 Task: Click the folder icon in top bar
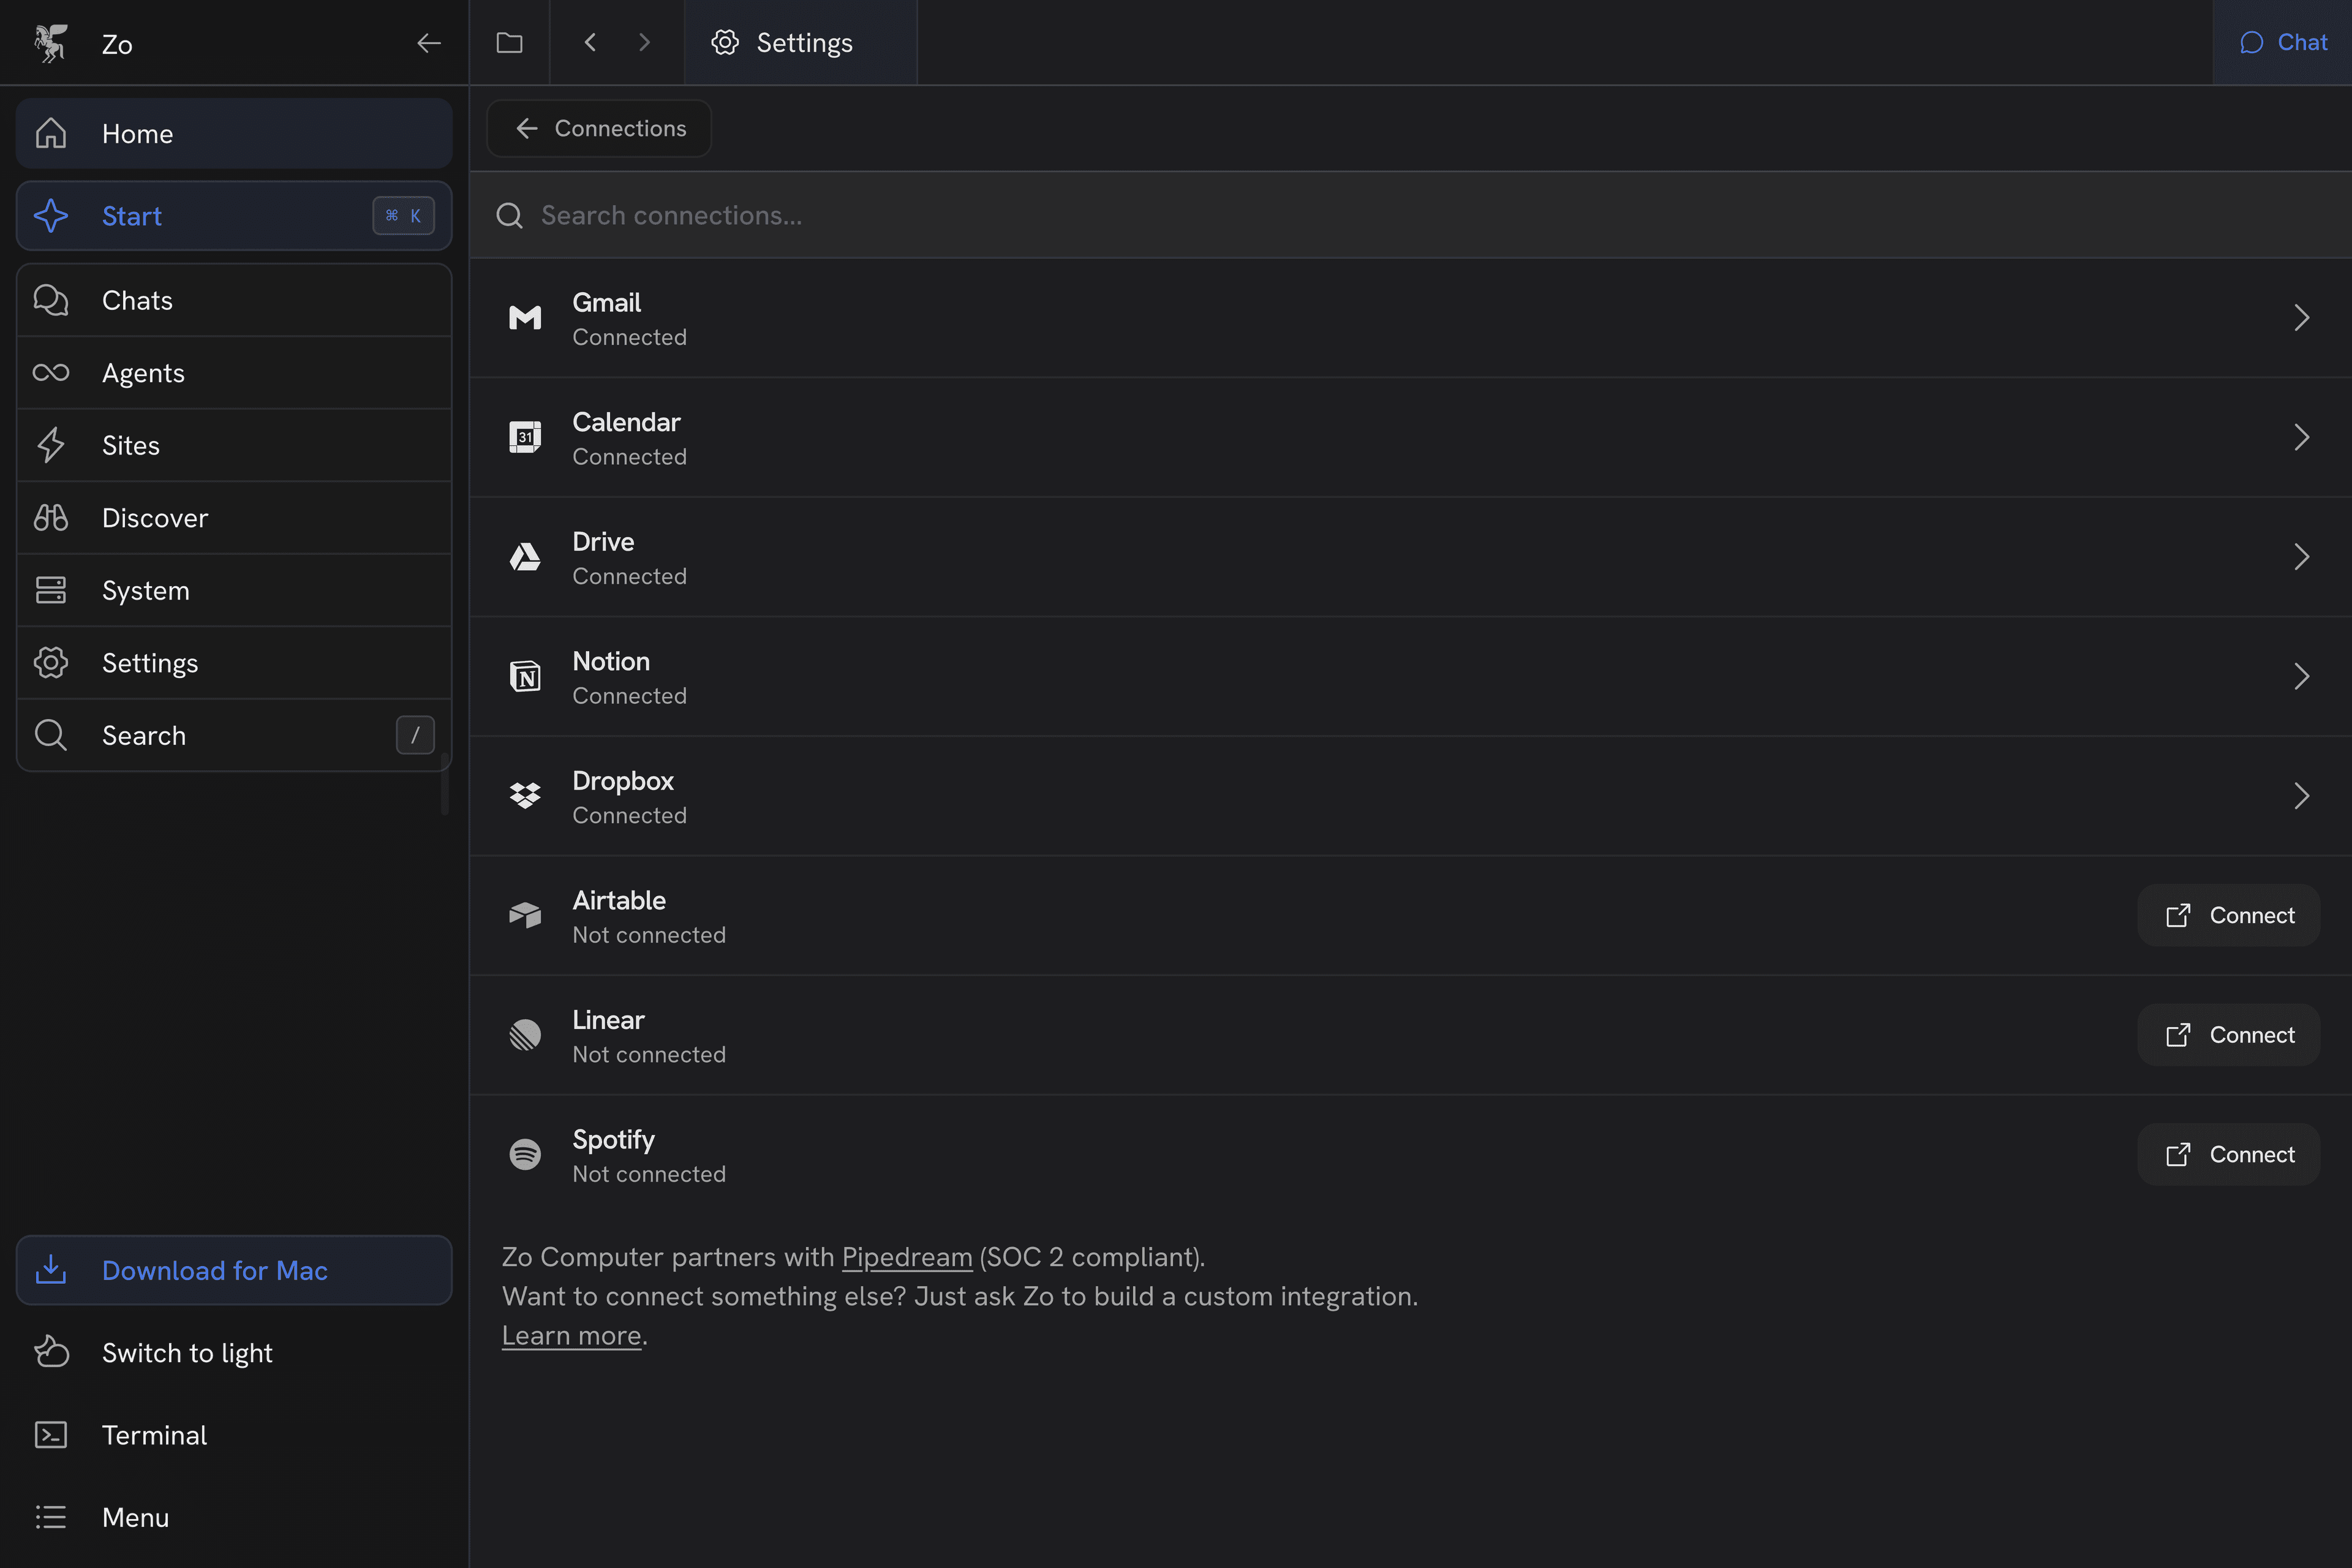pyautogui.click(x=509, y=43)
